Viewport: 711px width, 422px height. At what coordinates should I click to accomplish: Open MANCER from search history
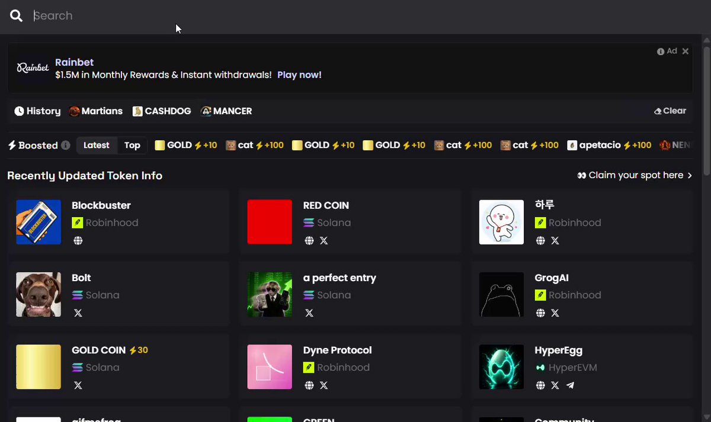(226, 111)
